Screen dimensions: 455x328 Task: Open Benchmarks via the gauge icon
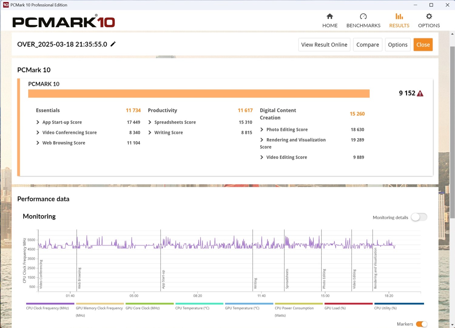pyautogui.click(x=363, y=16)
